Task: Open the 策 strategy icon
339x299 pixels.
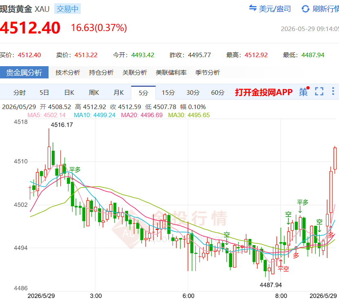Action: tap(304, 92)
